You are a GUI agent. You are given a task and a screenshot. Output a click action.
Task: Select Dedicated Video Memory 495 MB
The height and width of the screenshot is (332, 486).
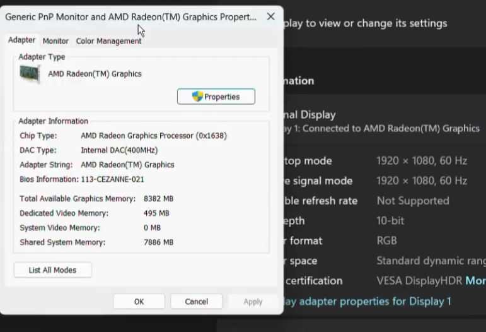click(x=156, y=213)
